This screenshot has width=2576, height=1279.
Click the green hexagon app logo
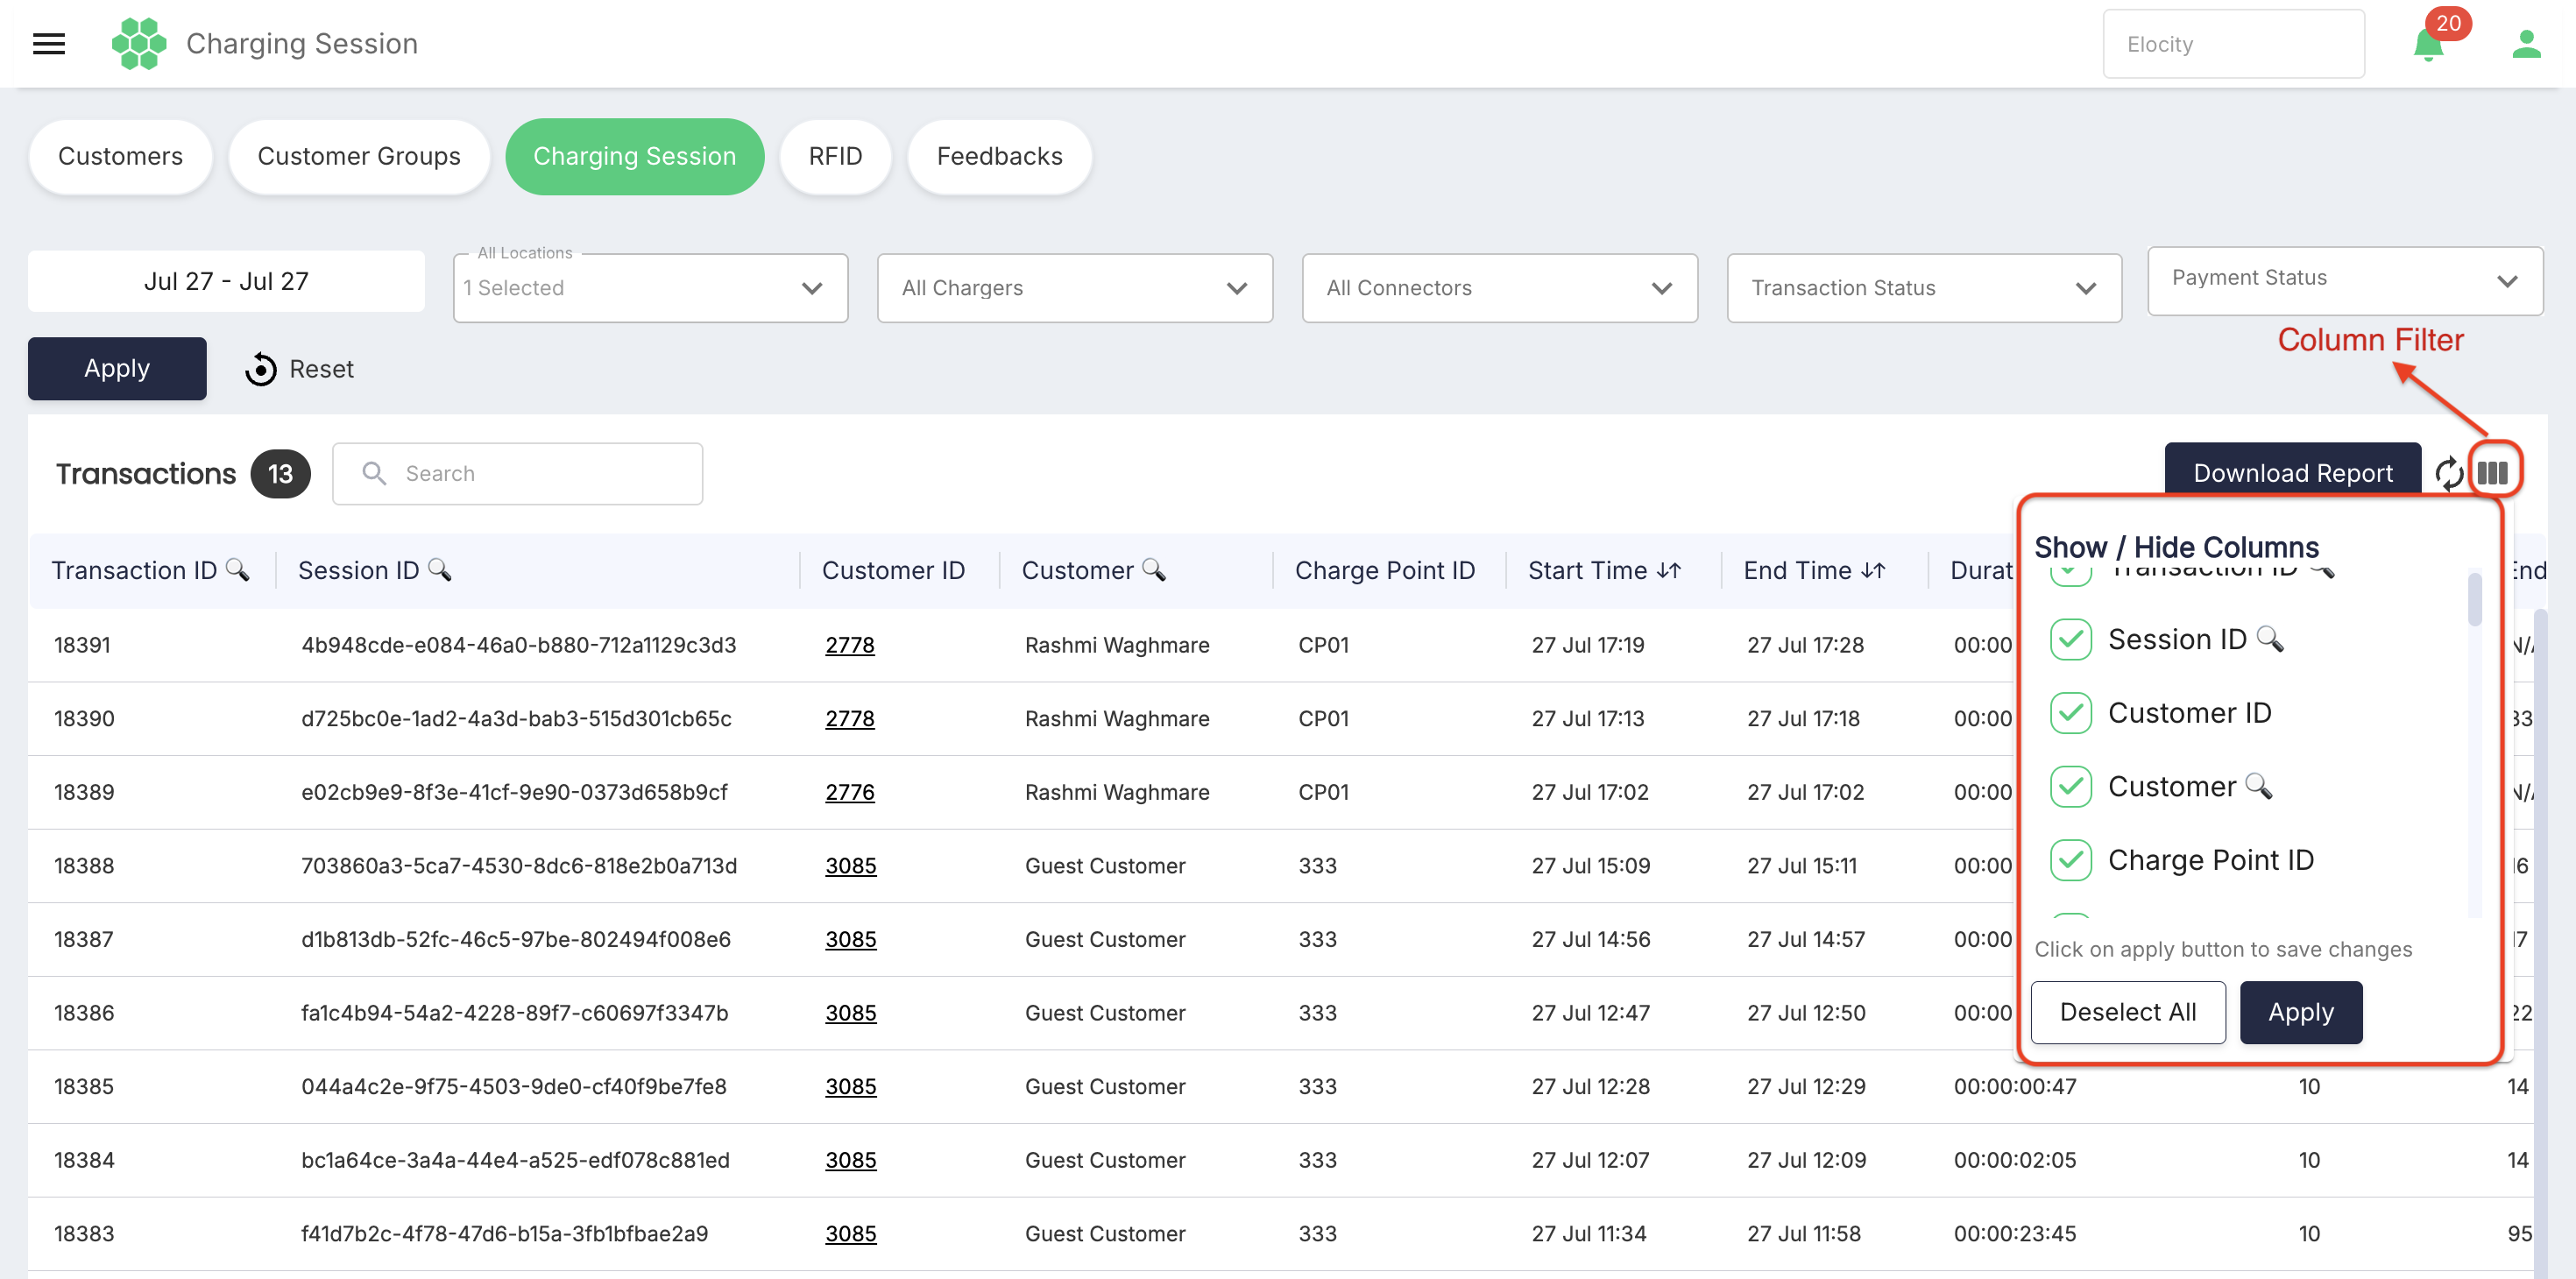(x=139, y=43)
